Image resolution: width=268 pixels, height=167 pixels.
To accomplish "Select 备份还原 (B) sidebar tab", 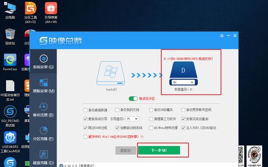I will (43, 110).
